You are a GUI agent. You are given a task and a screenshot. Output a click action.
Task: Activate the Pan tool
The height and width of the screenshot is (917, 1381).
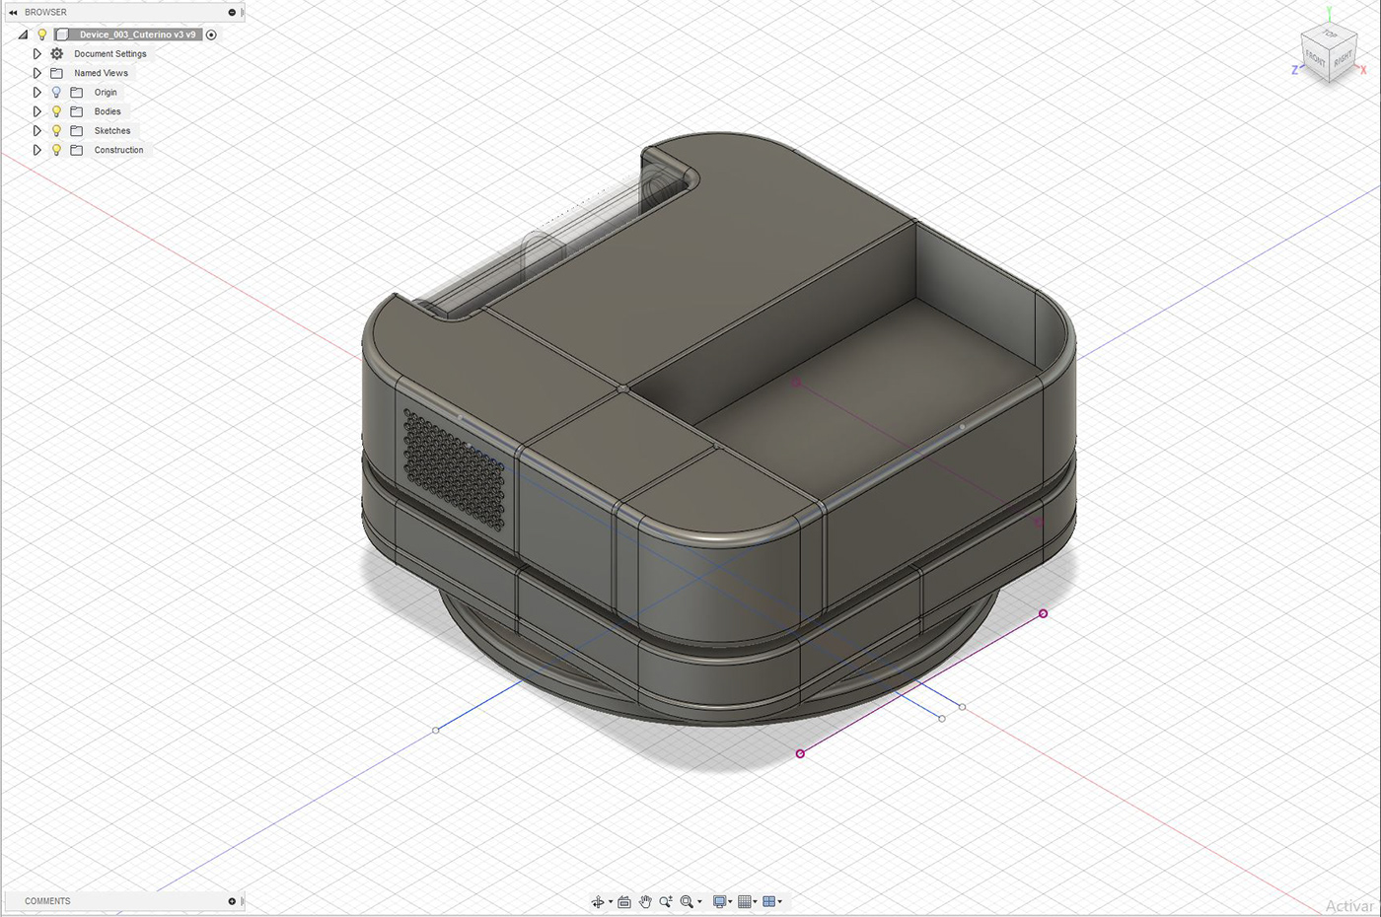pyautogui.click(x=645, y=901)
